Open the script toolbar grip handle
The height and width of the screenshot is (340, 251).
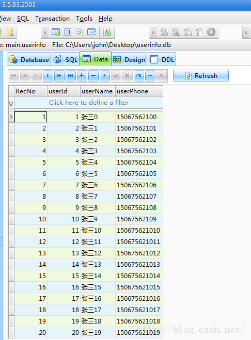tap(153, 33)
